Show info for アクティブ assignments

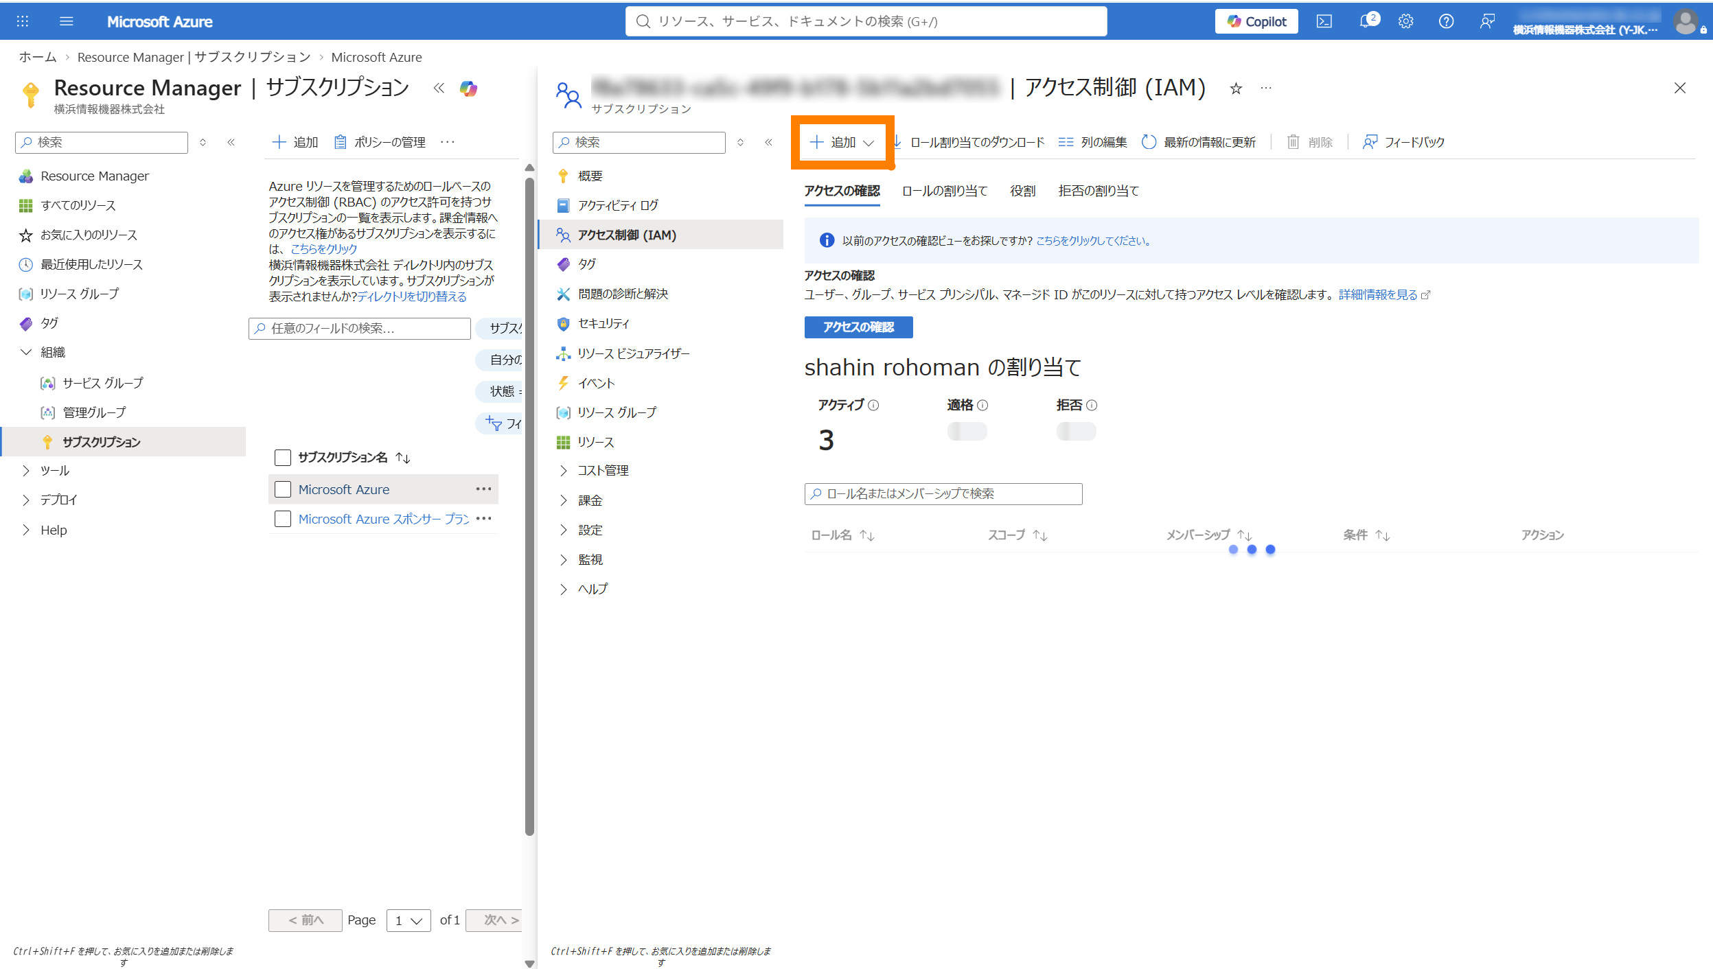click(x=873, y=405)
